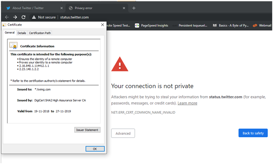The height and width of the screenshot is (164, 273).
Task: Click the status.twitter.com address bar
Action: coord(74,17)
